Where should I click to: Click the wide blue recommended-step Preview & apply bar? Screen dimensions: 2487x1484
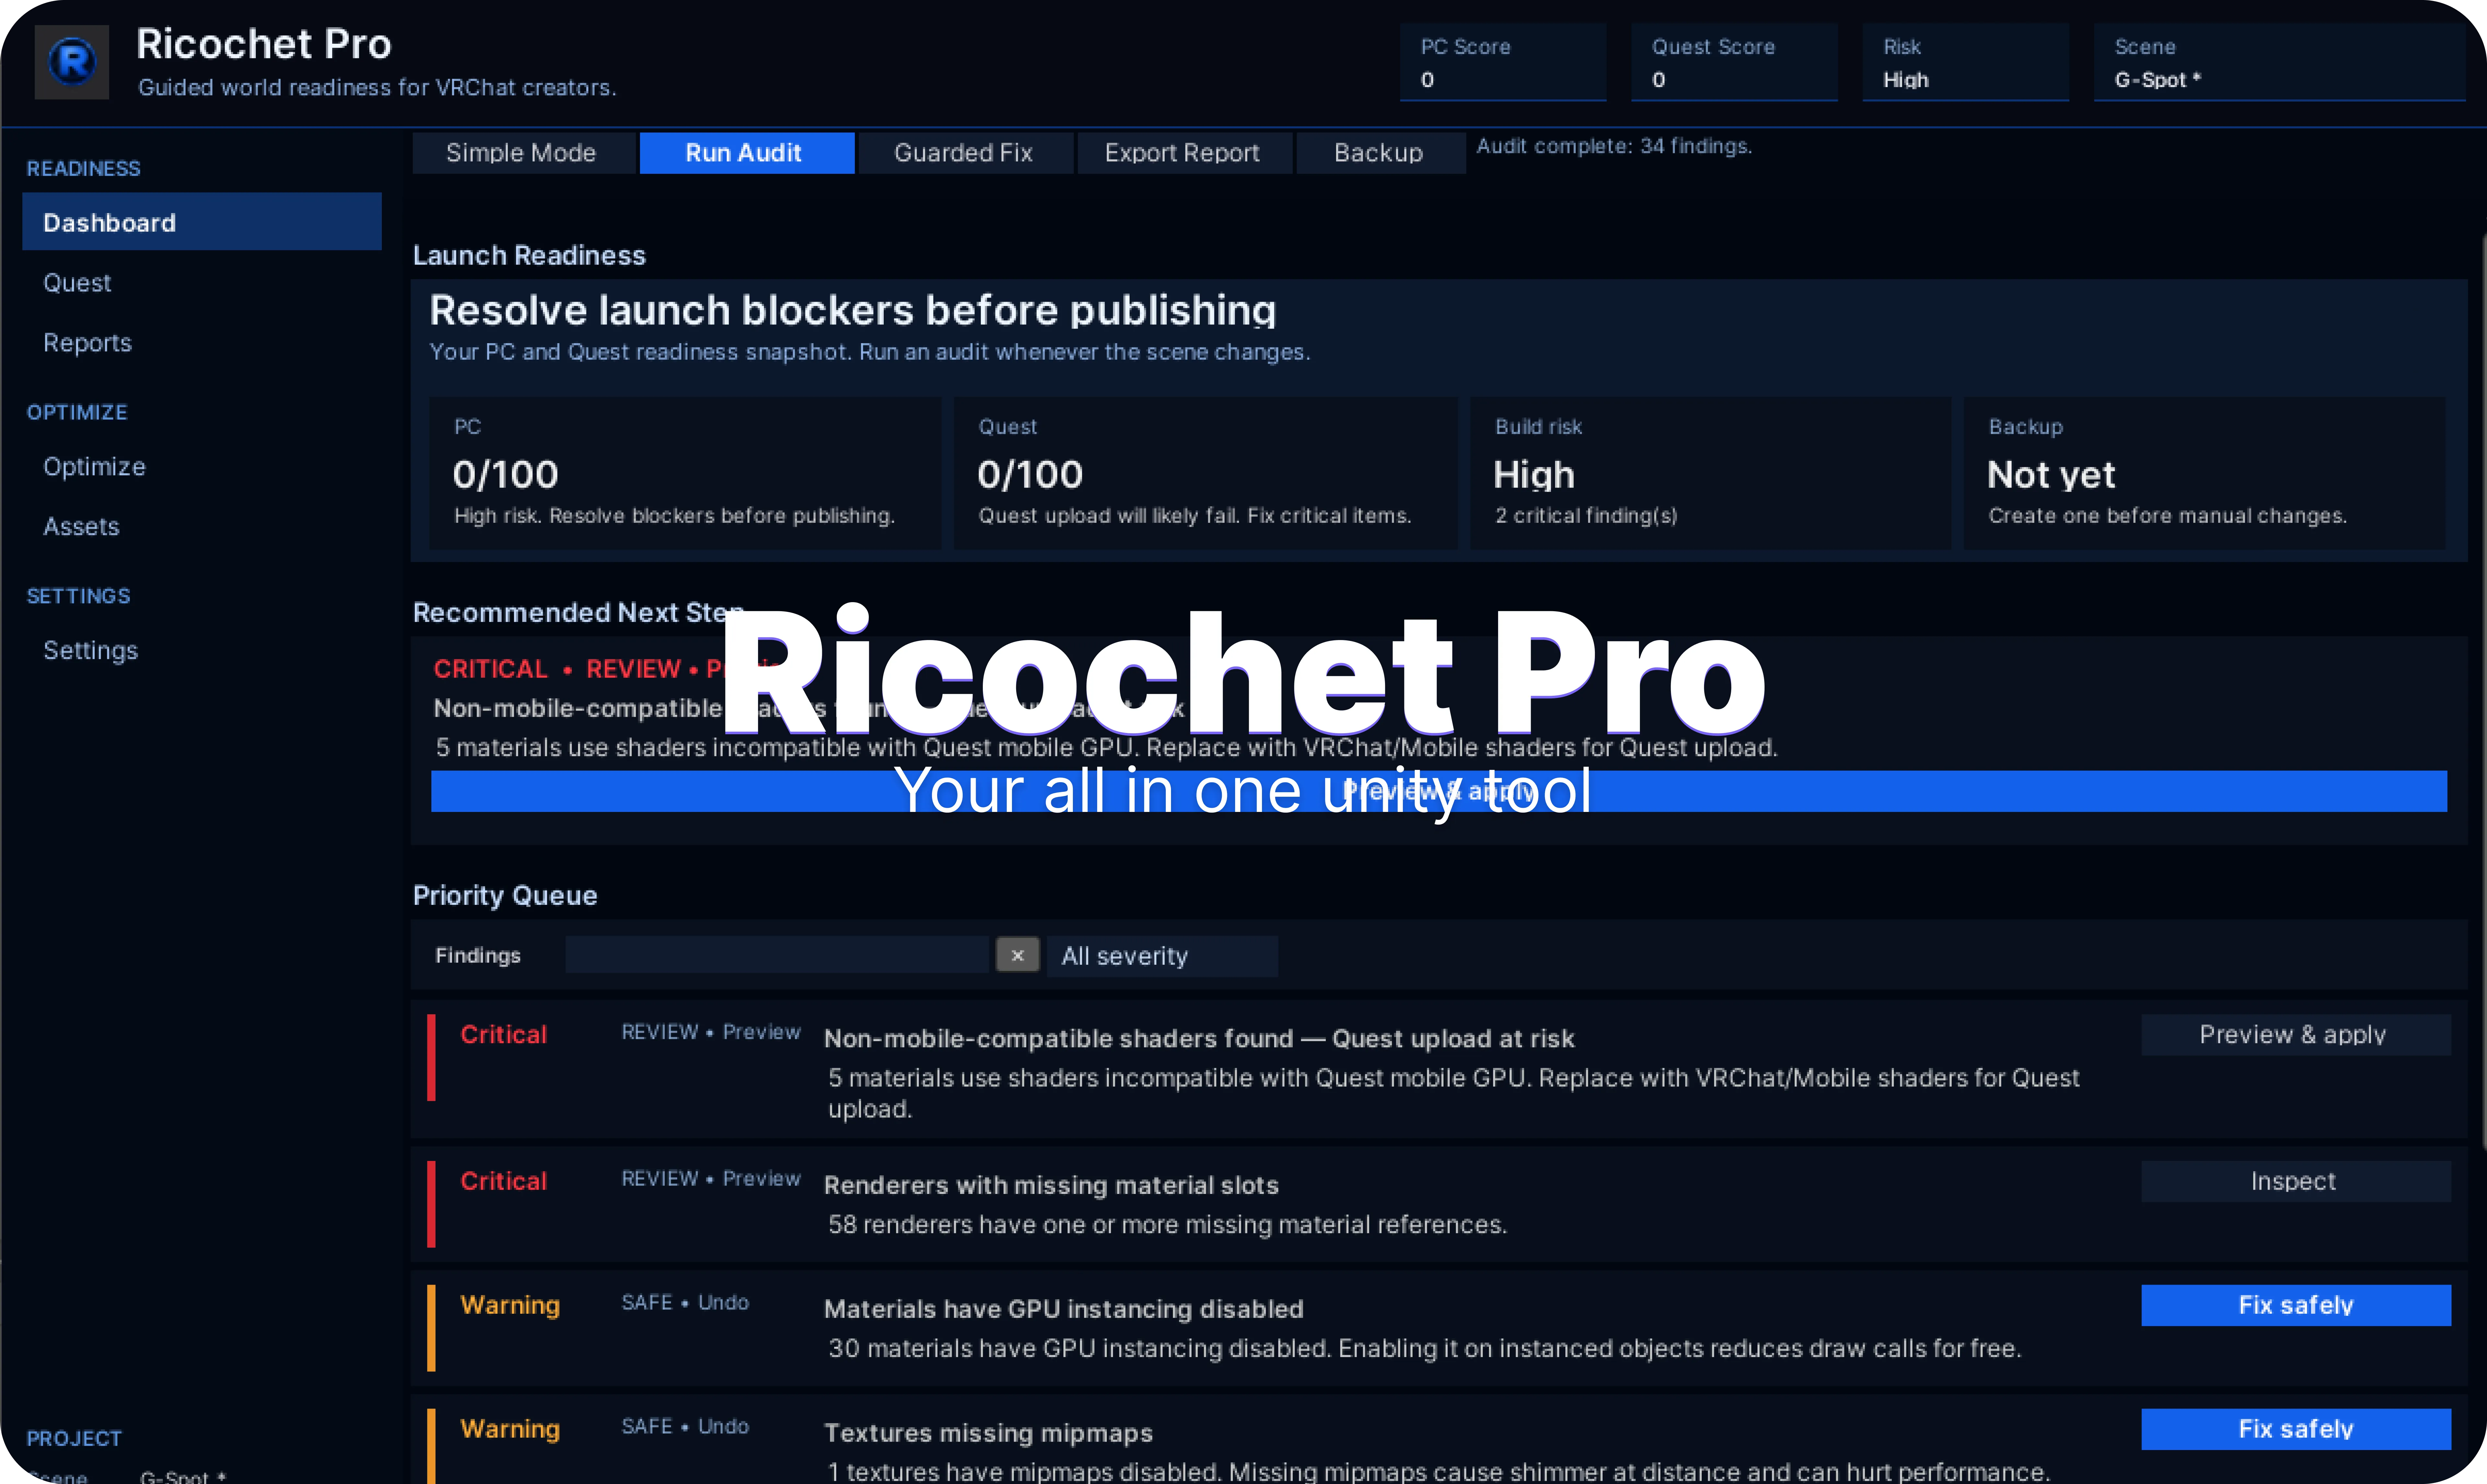(1439, 791)
